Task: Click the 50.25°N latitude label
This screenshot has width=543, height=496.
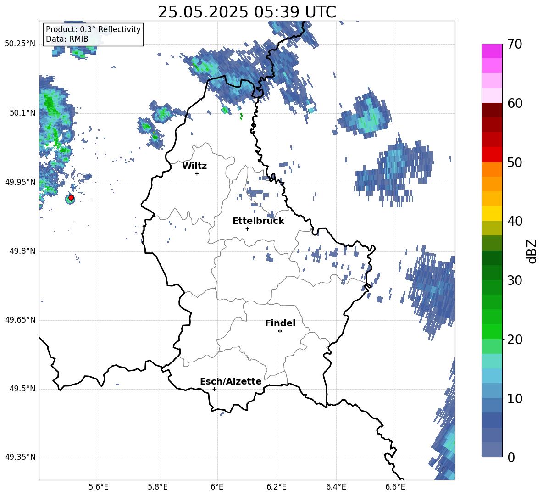Action: click(20, 44)
